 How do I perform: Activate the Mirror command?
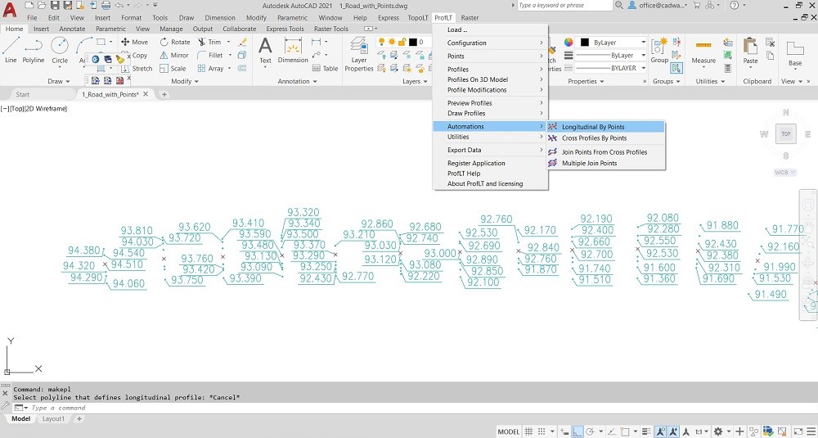(x=174, y=55)
